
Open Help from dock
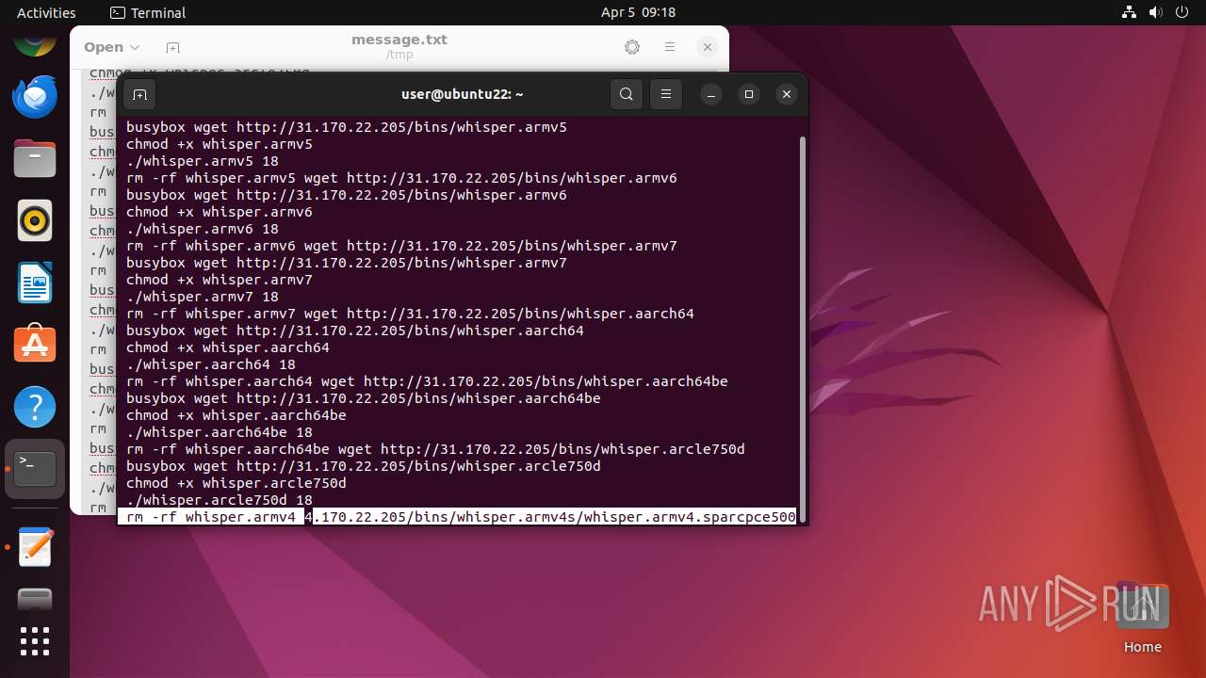click(x=35, y=407)
